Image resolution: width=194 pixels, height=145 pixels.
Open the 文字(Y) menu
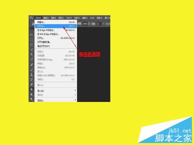(69, 18)
